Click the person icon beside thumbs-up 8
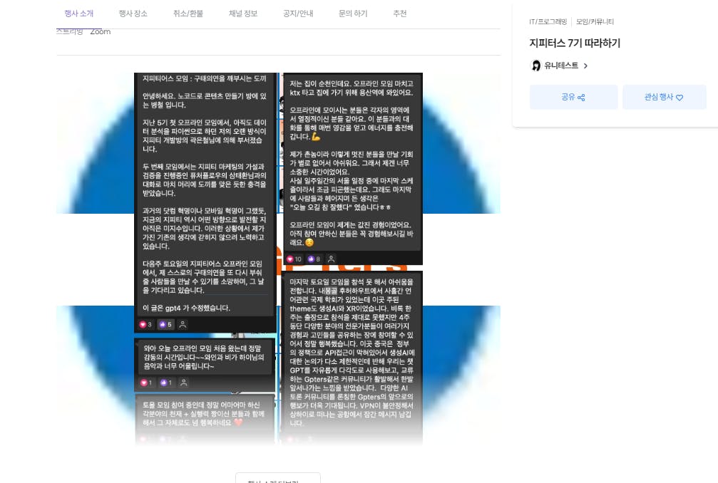 point(331,259)
